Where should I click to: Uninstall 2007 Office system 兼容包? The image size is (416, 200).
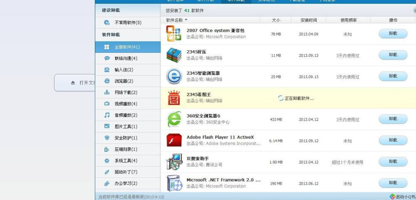(393, 34)
